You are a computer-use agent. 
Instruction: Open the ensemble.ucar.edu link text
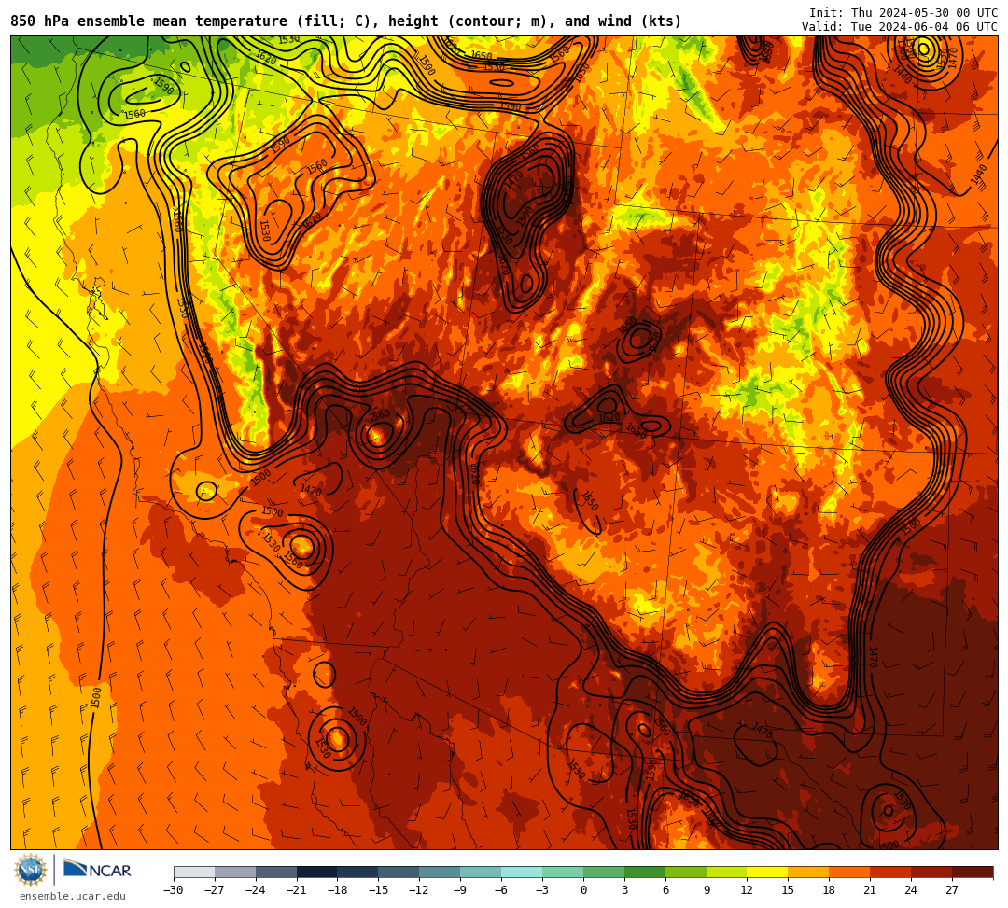pos(73,896)
